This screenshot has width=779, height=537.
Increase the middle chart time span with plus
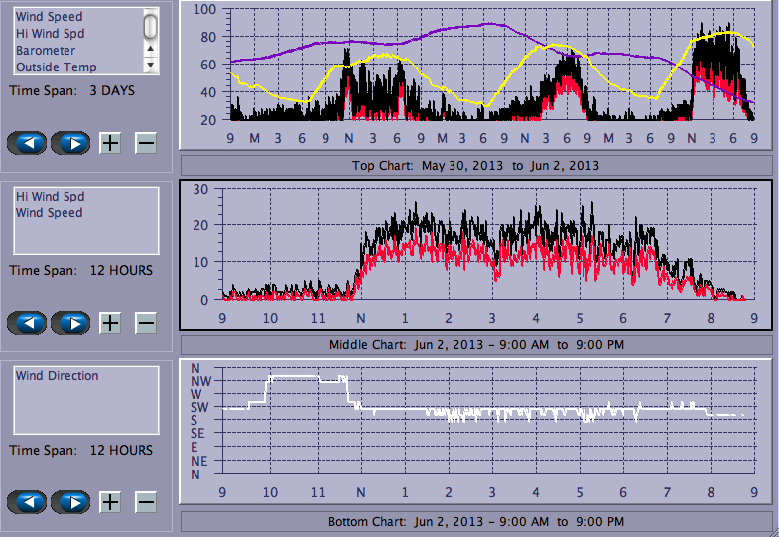[110, 323]
